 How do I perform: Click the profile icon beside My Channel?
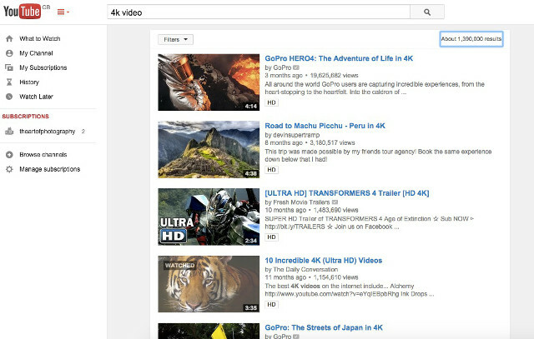point(9,53)
